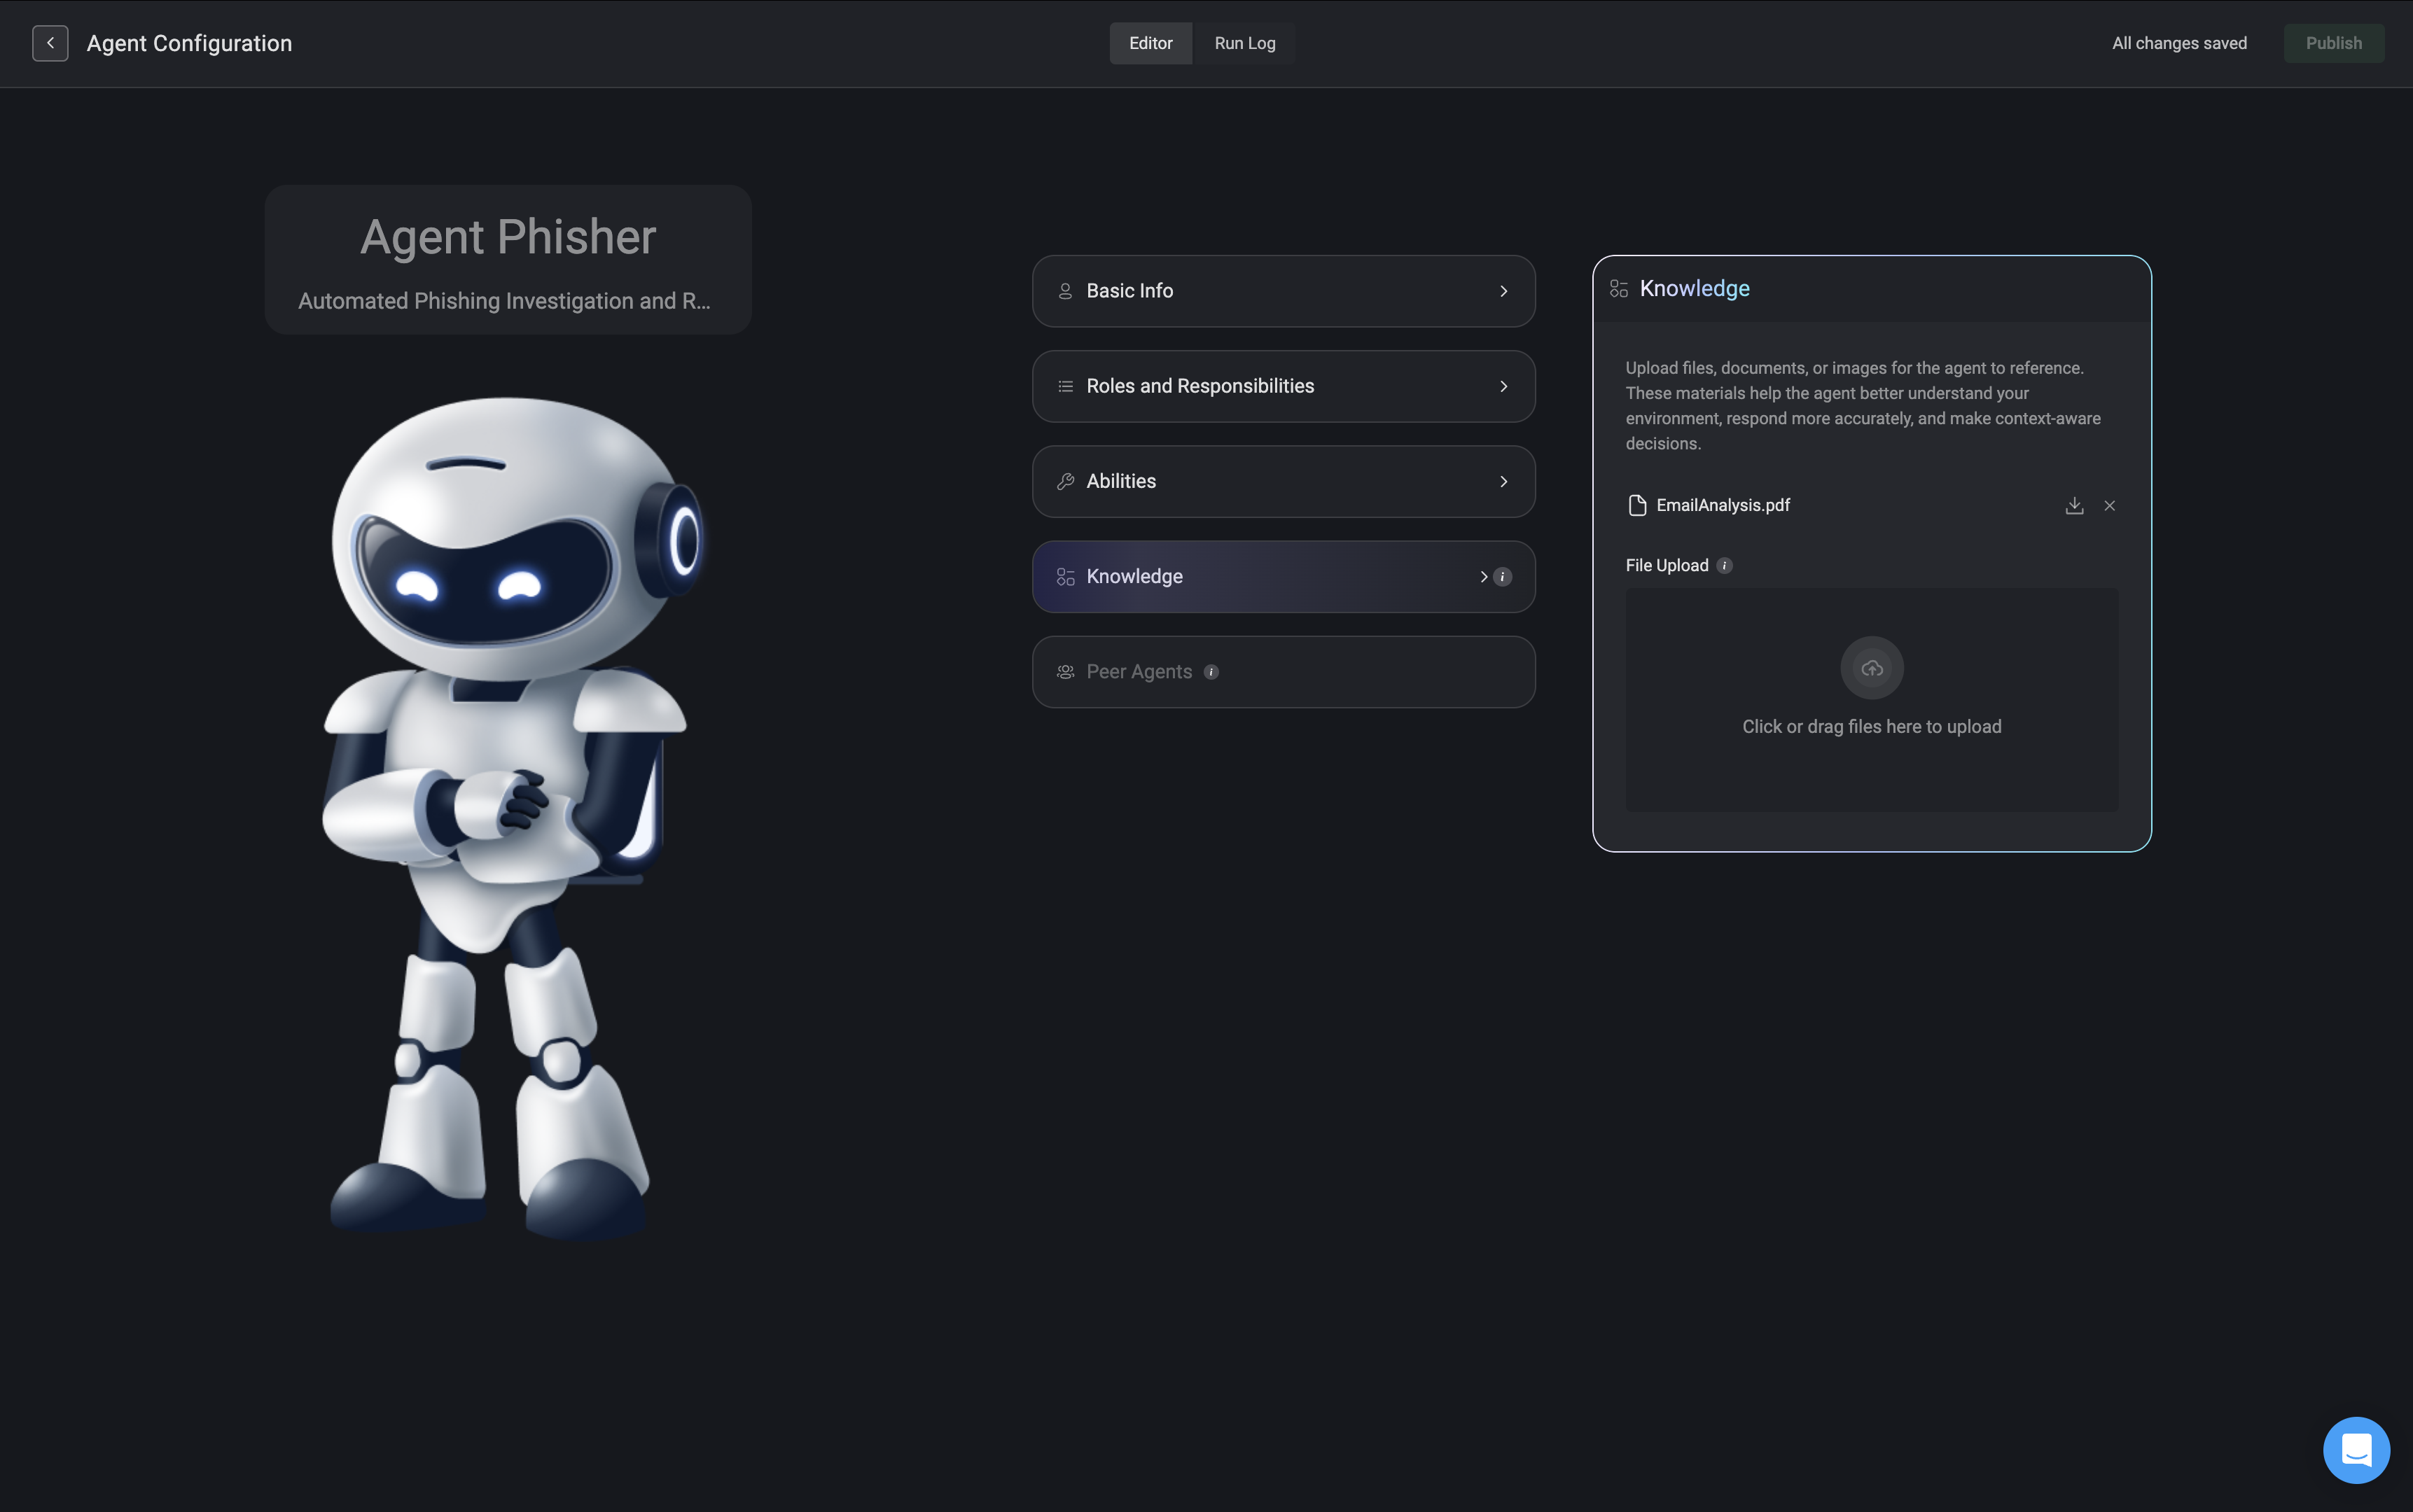
Task: Download the EmailAnalysis.pdf file
Action: 2074,506
